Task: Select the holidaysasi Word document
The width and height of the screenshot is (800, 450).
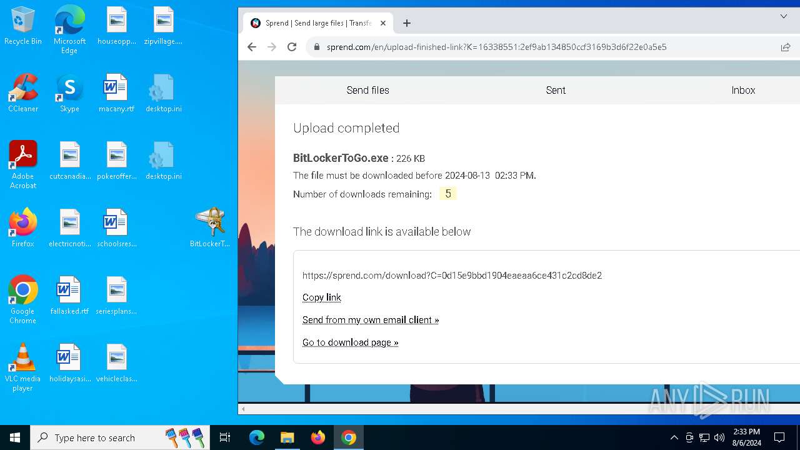Action: pyautogui.click(x=69, y=364)
